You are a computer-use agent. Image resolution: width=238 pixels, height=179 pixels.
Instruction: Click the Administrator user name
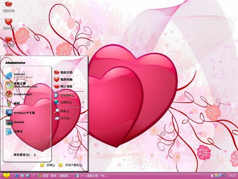click(x=15, y=63)
